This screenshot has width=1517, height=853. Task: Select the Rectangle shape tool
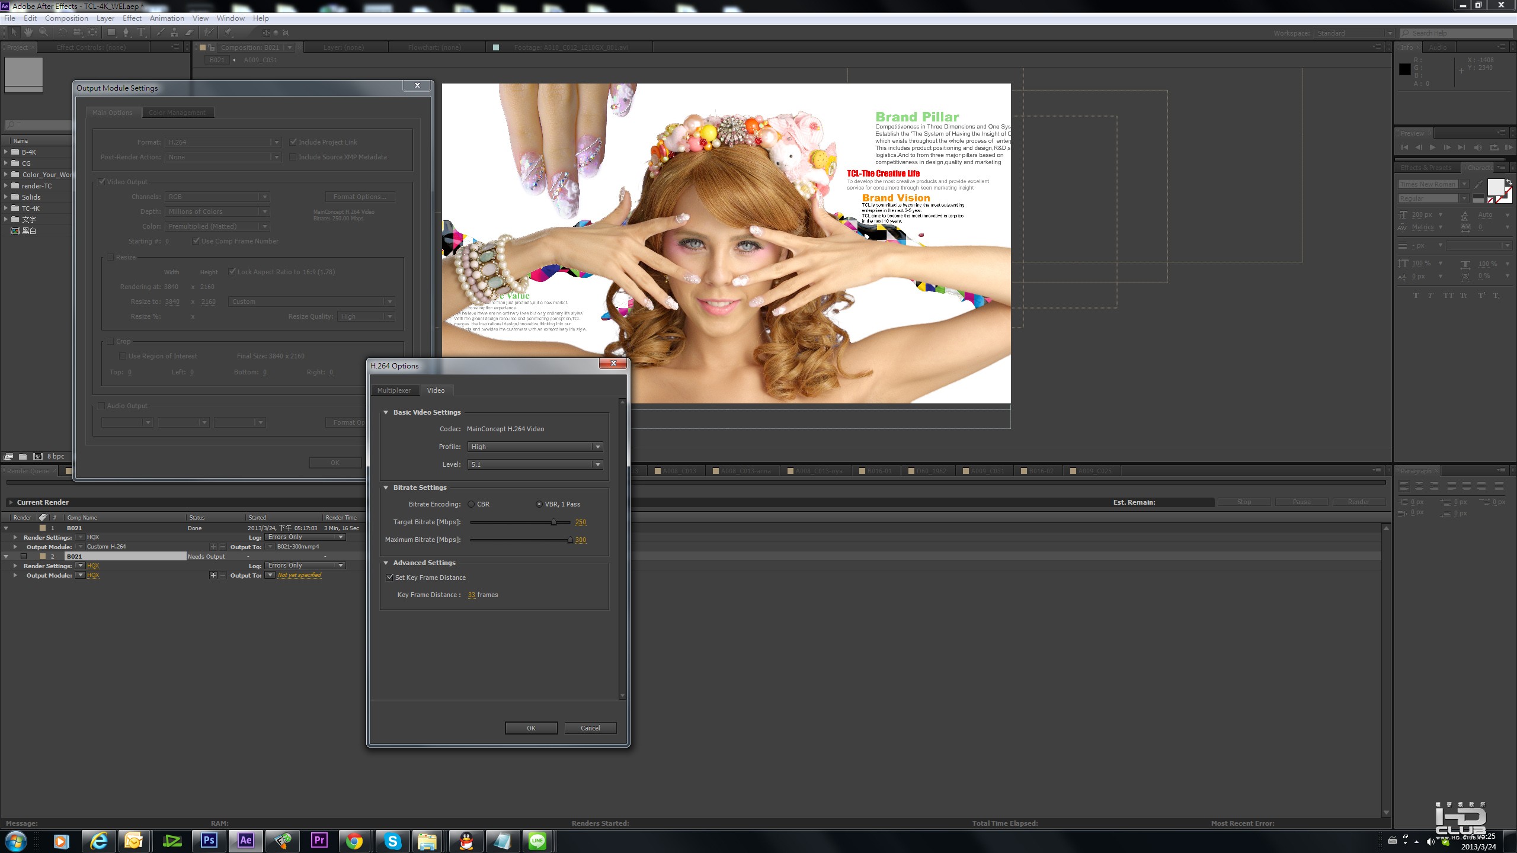point(111,33)
